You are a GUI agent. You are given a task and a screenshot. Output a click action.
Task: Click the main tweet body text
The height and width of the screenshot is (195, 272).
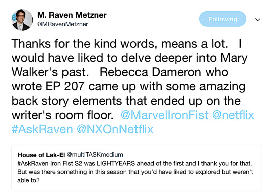click(132, 86)
